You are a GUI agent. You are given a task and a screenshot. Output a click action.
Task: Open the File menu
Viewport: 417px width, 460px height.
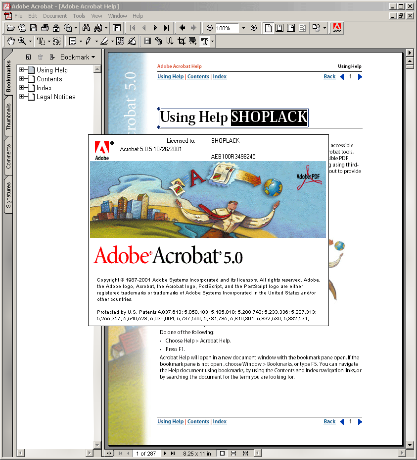pos(18,16)
